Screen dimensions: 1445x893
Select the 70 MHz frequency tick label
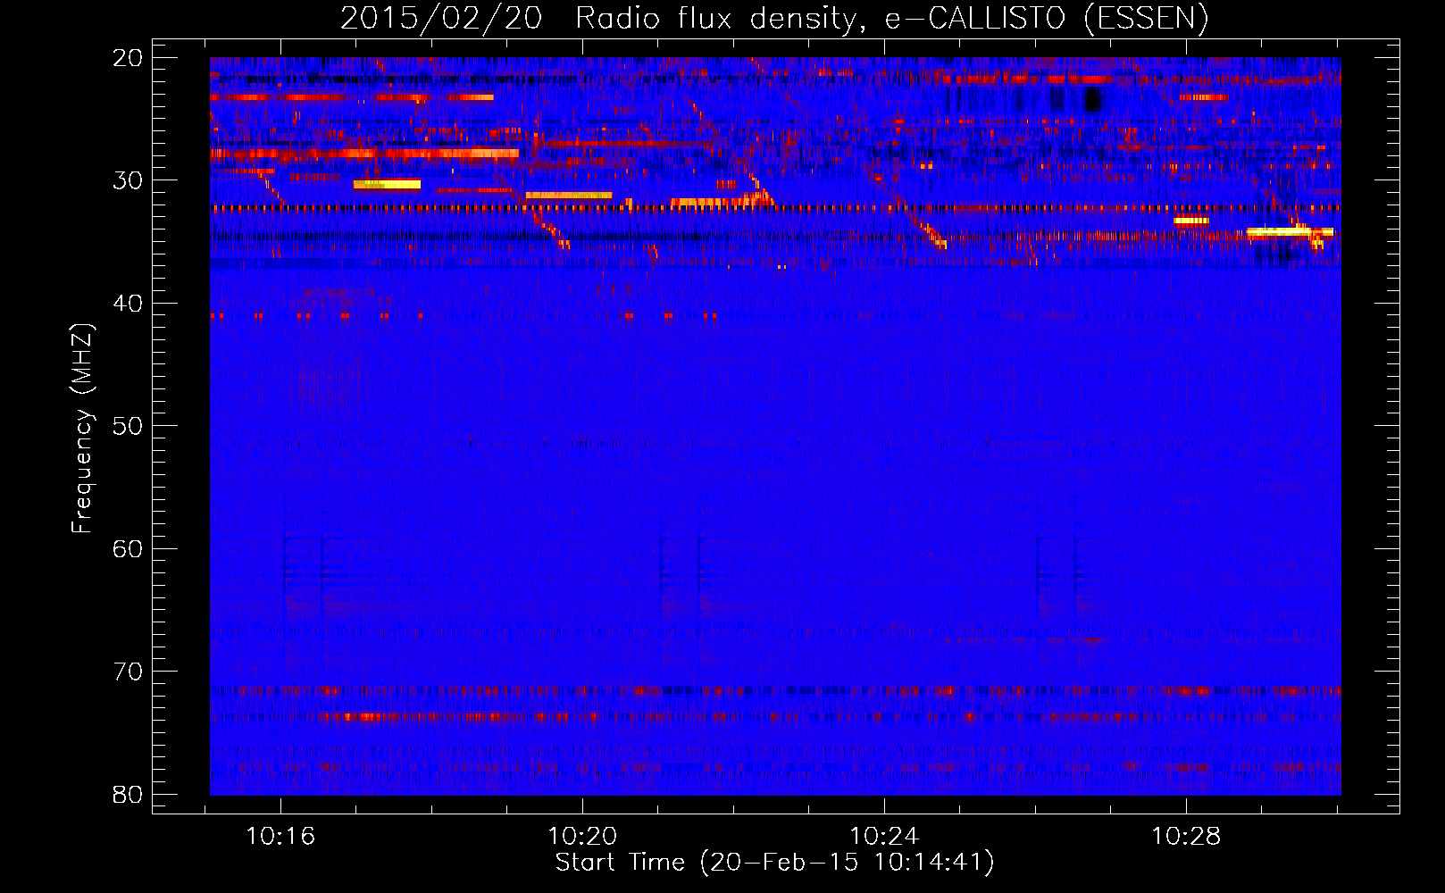click(x=128, y=672)
